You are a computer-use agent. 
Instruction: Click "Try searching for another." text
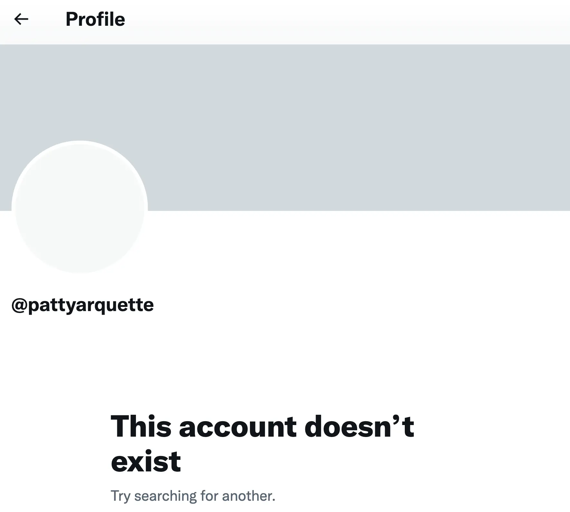point(193,496)
